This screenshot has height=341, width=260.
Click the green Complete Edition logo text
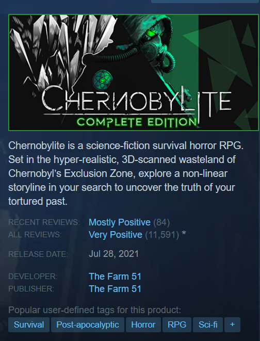pos(137,122)
